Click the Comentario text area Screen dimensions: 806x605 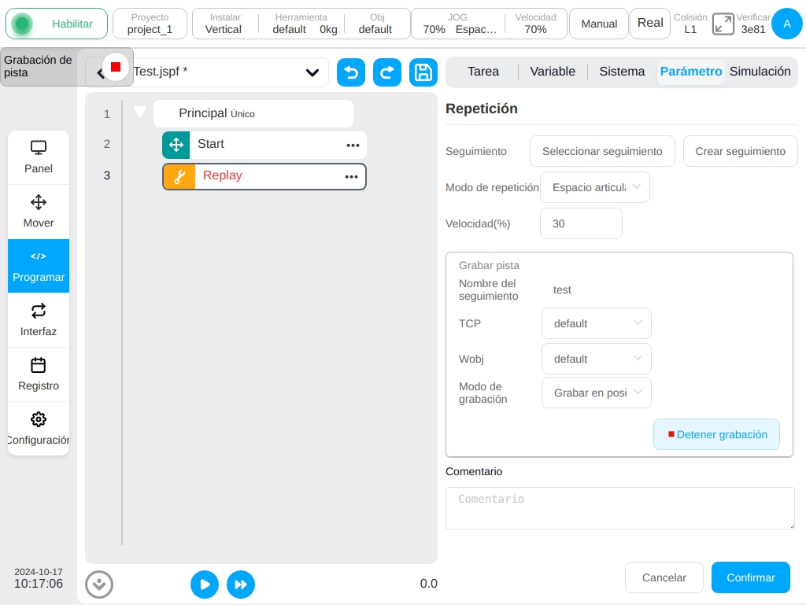pos(620,508)
